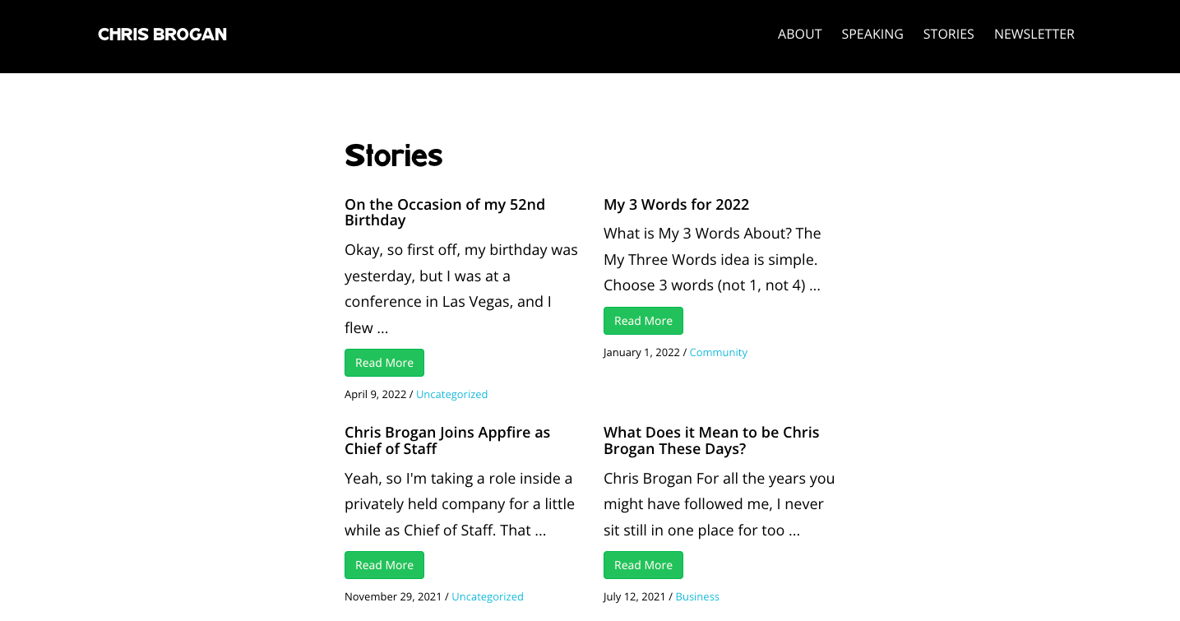
Task: Open the CHRIS BROGAN site logo
Action: (x=162, y=34)
